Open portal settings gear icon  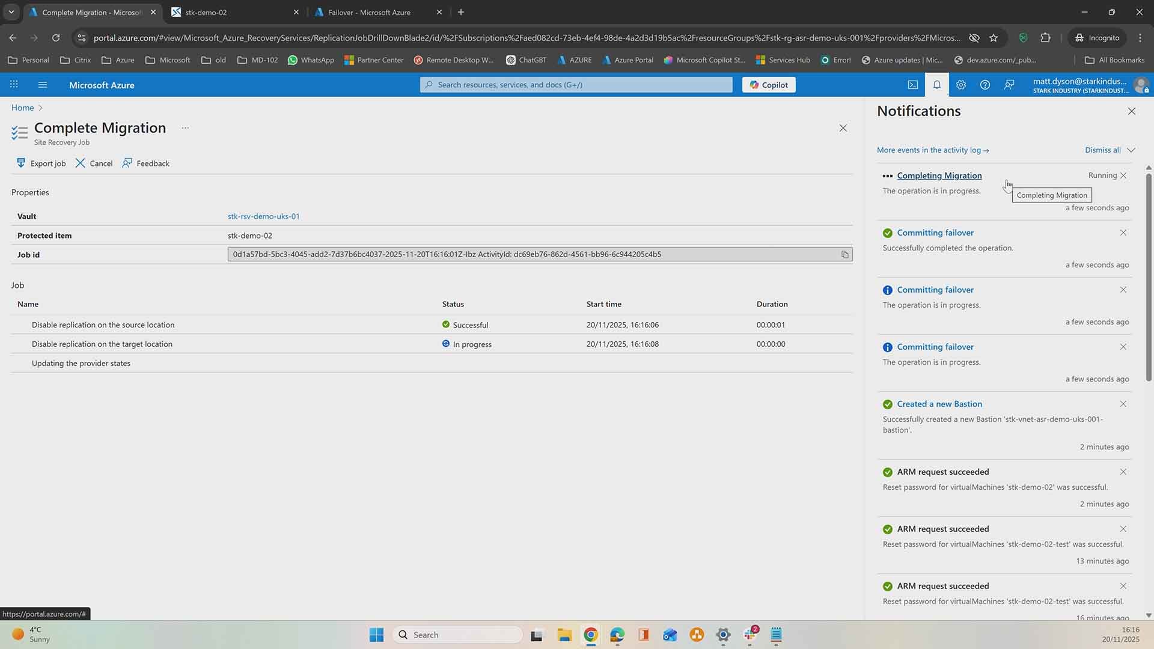960,85
